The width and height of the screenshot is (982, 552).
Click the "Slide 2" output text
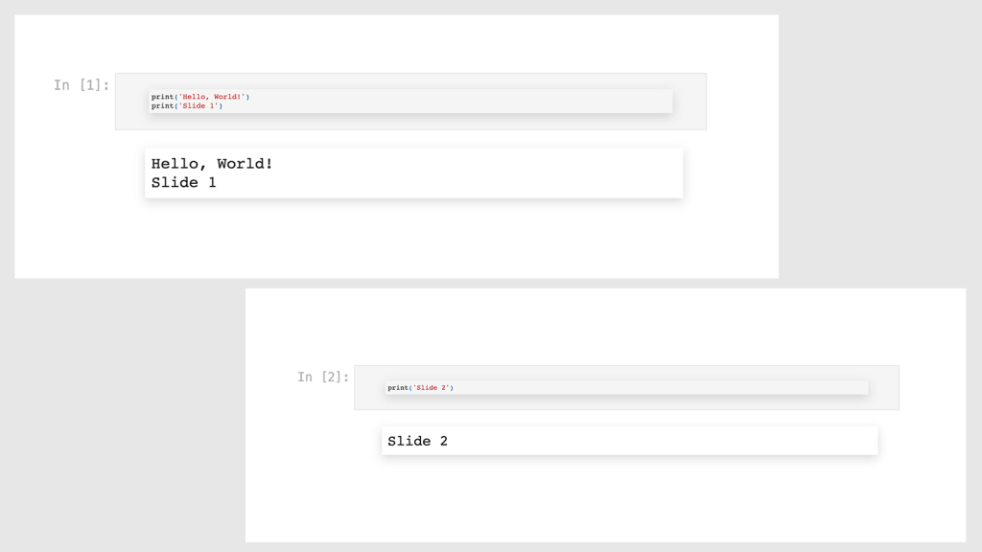point(418,441)
